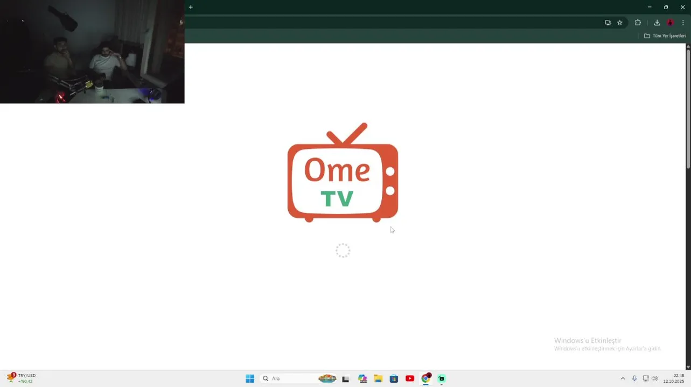Open the green robot app on taskbar
This screenshot has width=691, height=387.
tap(442, 379)
